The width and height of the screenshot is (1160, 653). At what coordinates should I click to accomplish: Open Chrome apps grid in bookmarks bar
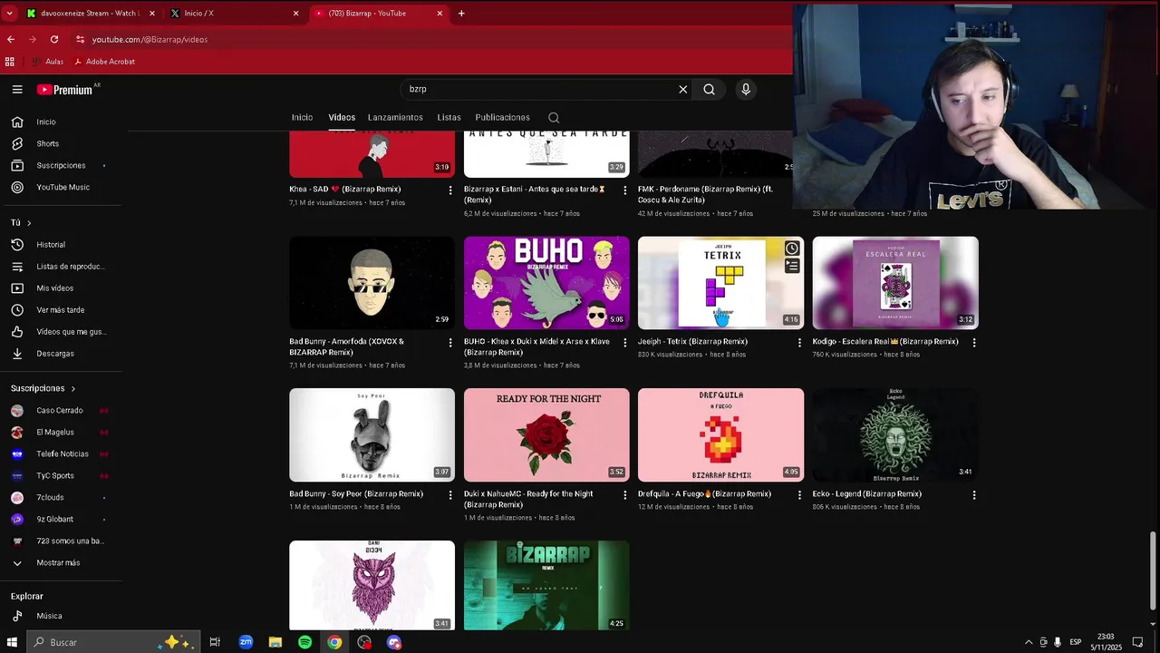[x=10, y=62]
